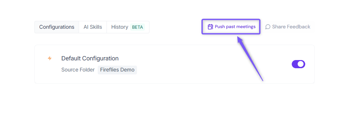Push past meetings to the integration

point(231,27)
